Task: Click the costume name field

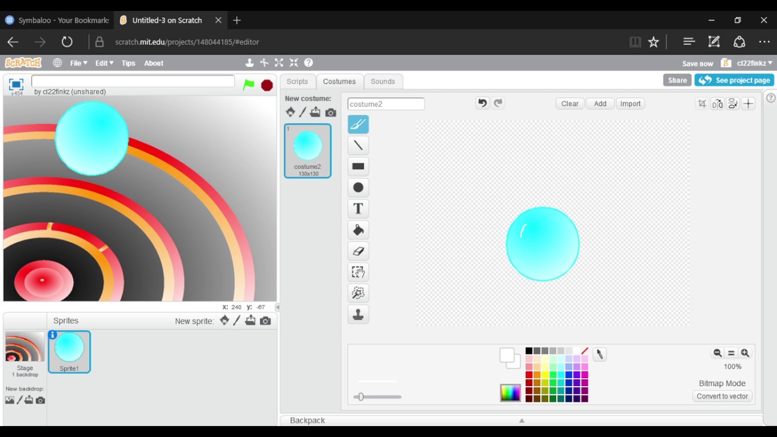Action: pos(386,104)
